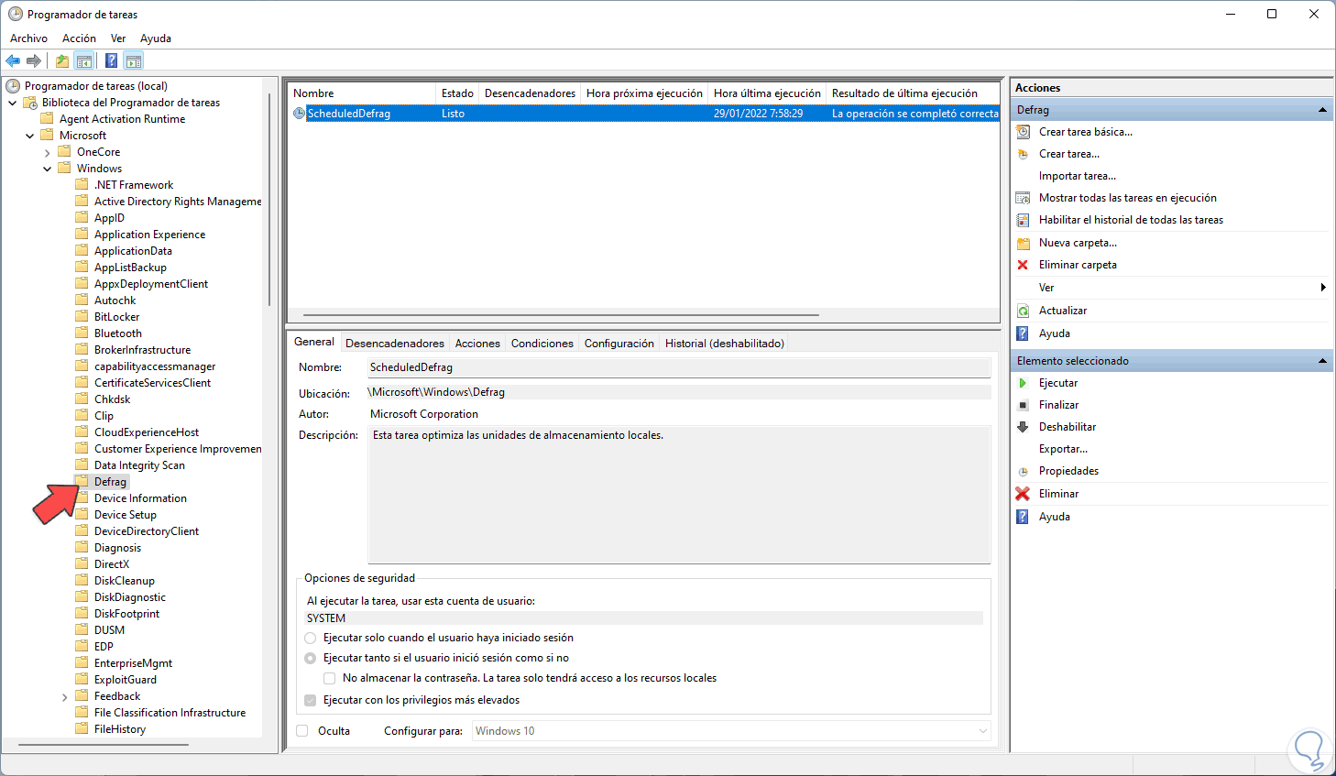
Task: Click the tree pane horizontal scrollbar
Action: (x=104, y=745)
